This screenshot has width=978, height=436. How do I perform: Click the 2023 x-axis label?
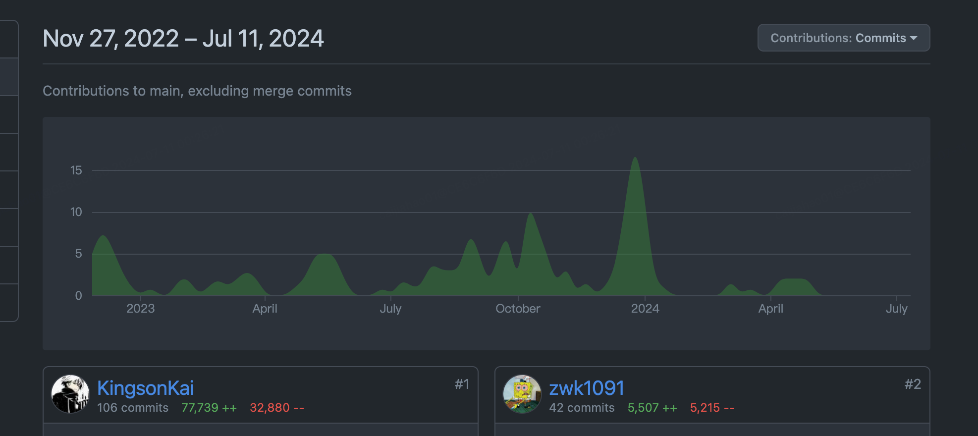(141, 309)
